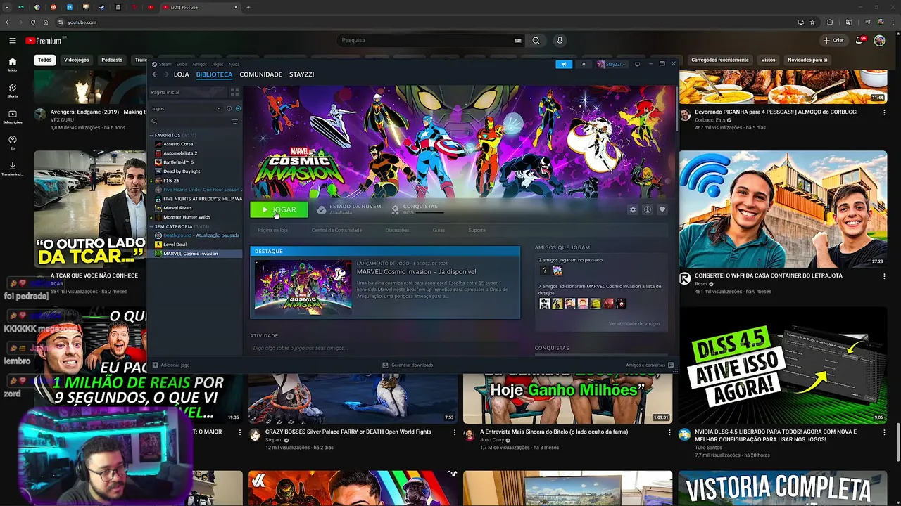
Task: Click Steam Big Picture mode monitor icon
Action: [x=637, y=64]
